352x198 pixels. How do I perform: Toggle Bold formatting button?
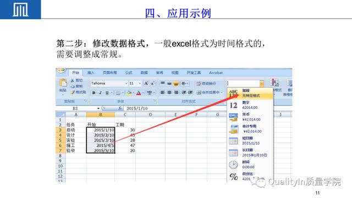click(94, 93)
